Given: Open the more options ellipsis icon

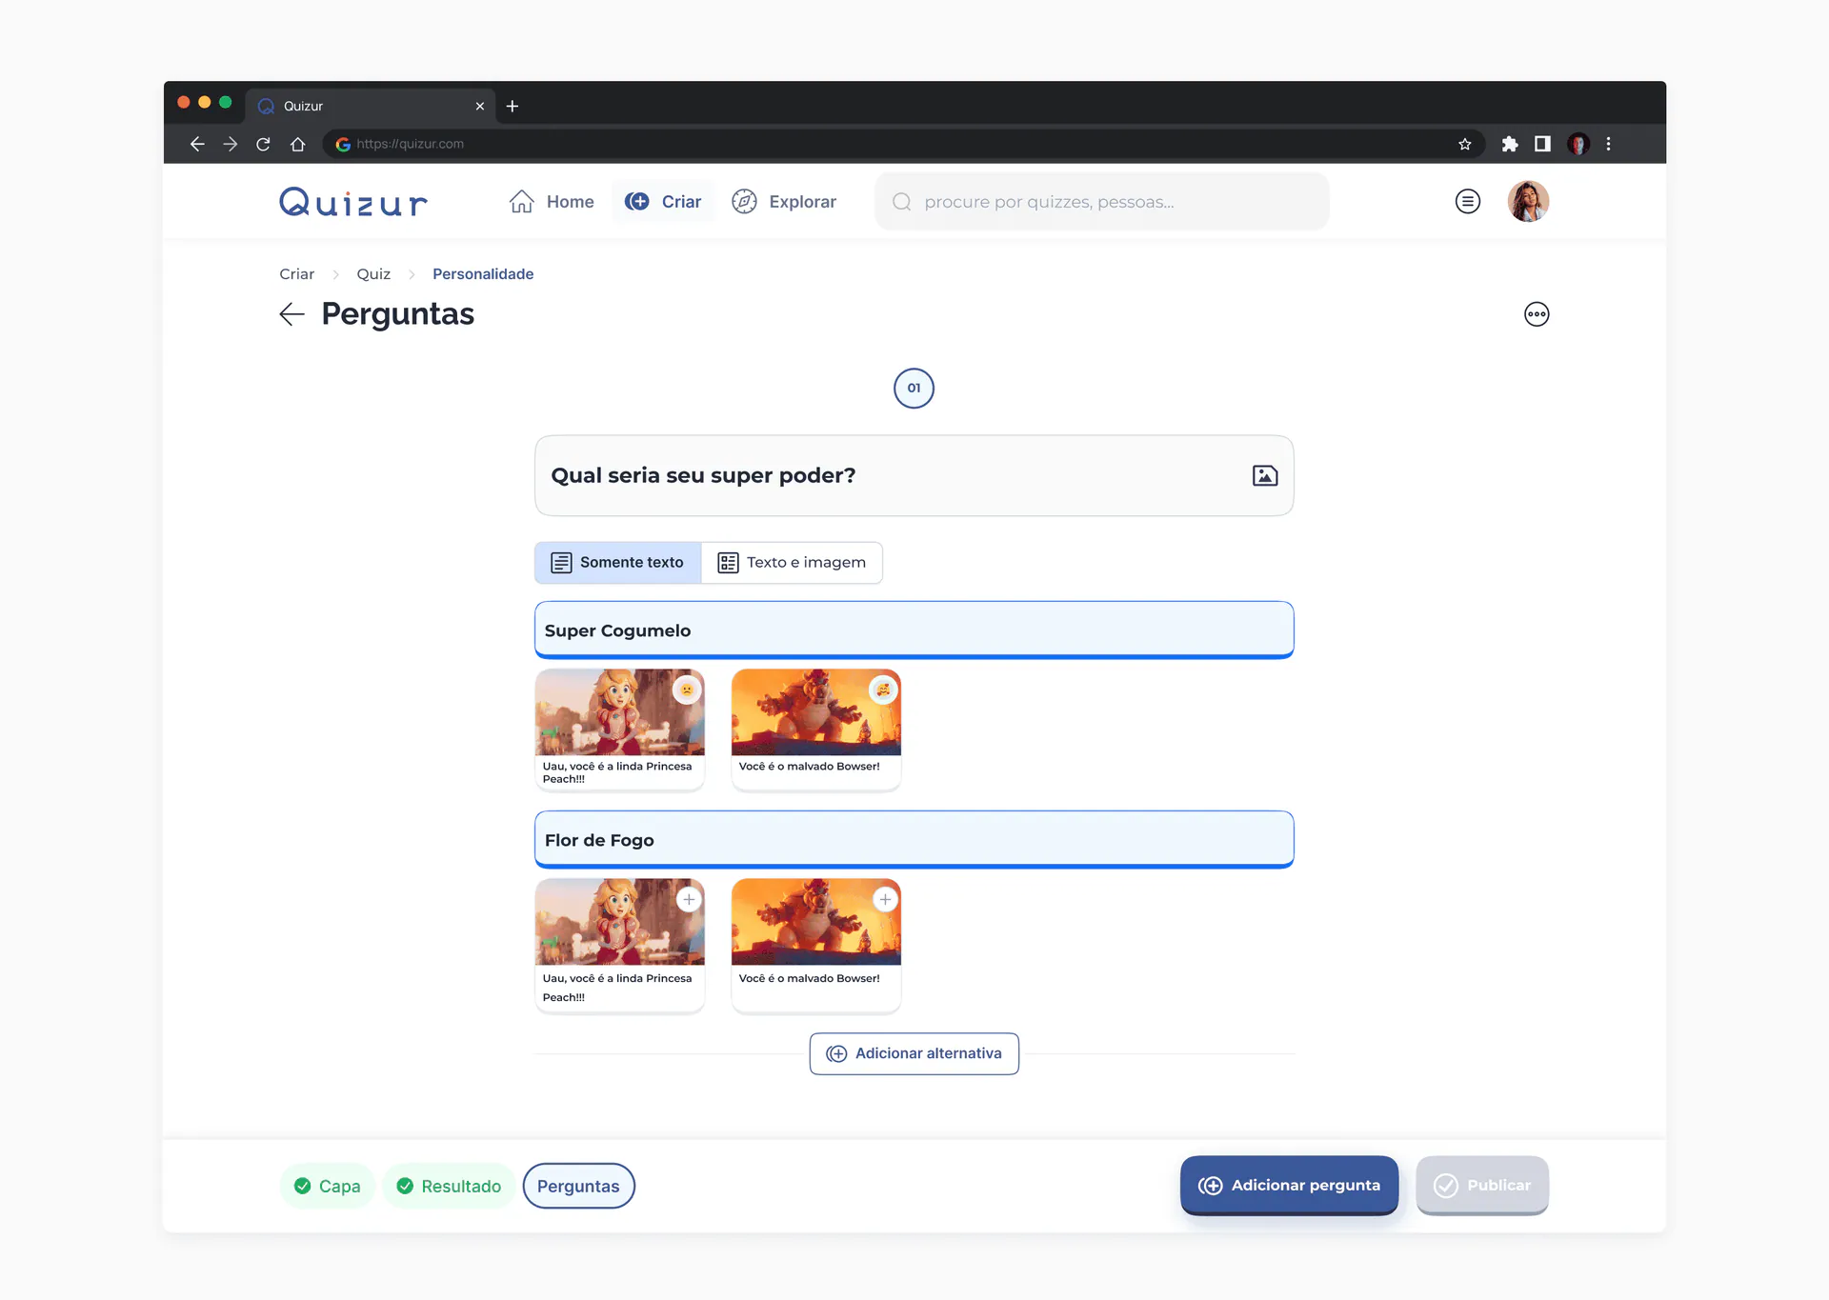Looking at the screenshot, I should click(x=1537, y=314).
